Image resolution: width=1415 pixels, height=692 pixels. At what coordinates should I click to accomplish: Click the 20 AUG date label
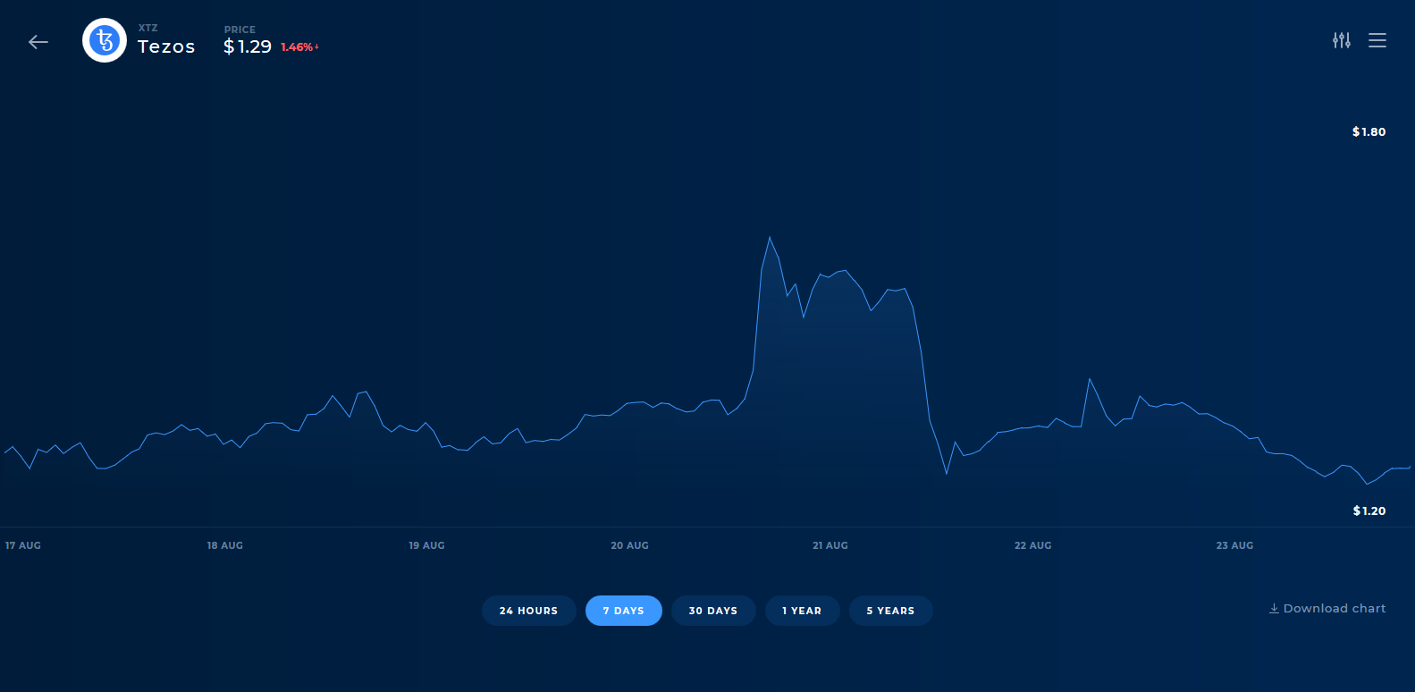629,545
